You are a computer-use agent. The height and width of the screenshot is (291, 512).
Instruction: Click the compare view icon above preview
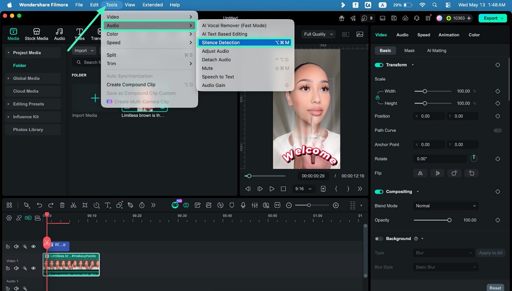pyautogui.click(x=345, y=34)
